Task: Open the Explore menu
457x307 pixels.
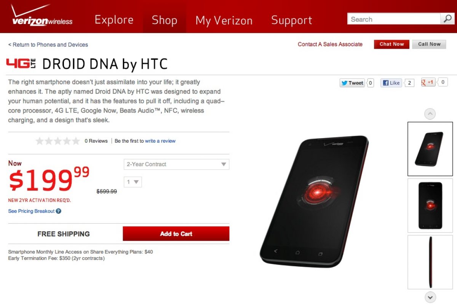Action: (114, 20)
